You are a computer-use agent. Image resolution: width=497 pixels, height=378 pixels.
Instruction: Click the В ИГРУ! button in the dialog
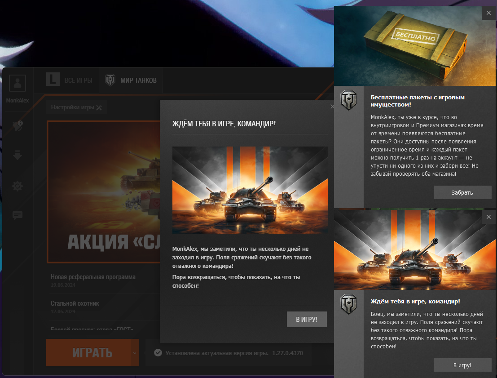tap(307, 319)
